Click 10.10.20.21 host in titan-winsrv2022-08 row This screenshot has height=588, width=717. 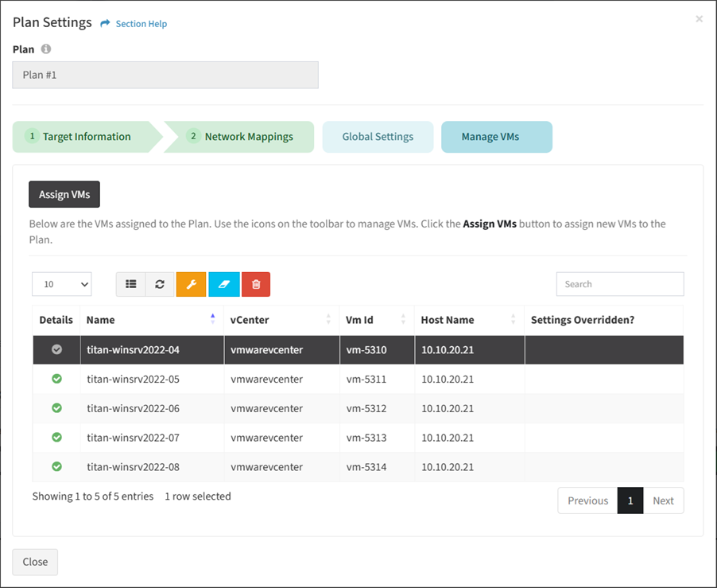pyautogui.click(x=470, y=467)
